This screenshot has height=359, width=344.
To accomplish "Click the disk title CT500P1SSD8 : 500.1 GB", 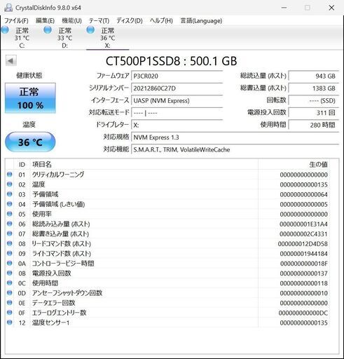I will (x=172, y=61).
